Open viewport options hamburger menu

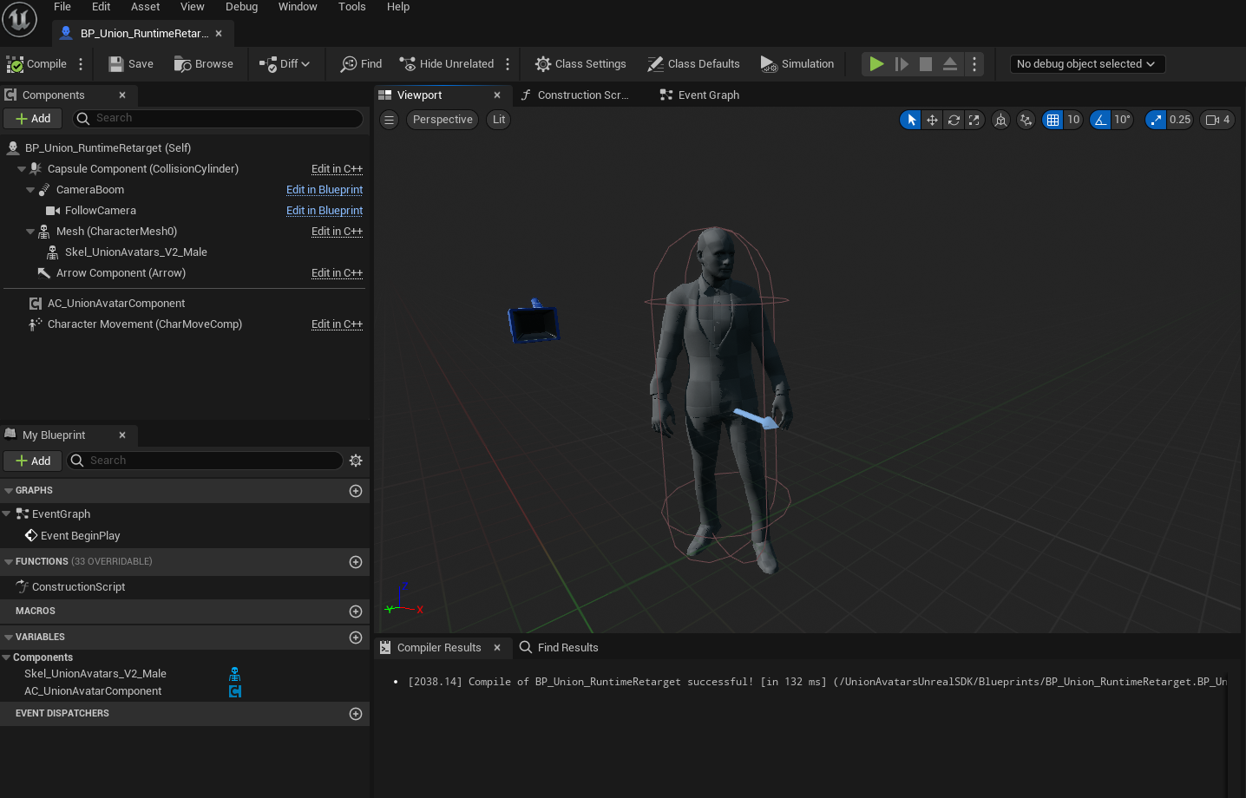390,120
